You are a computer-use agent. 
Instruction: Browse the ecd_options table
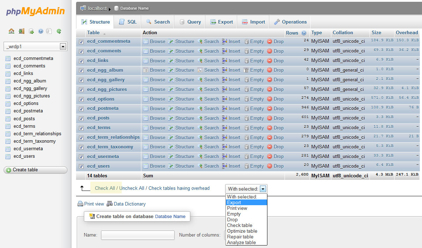click(154, 99)
